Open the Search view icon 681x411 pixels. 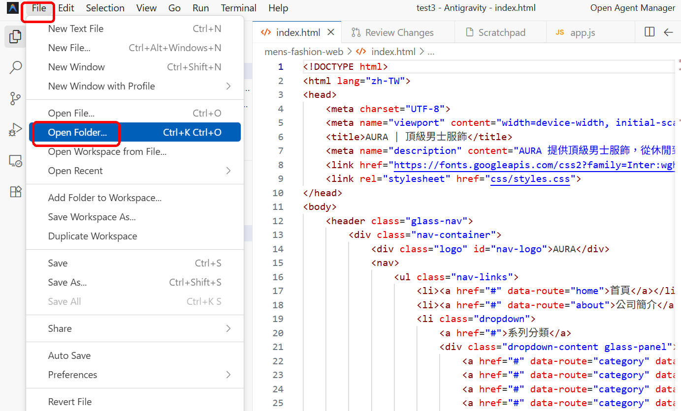pos(15,67)
